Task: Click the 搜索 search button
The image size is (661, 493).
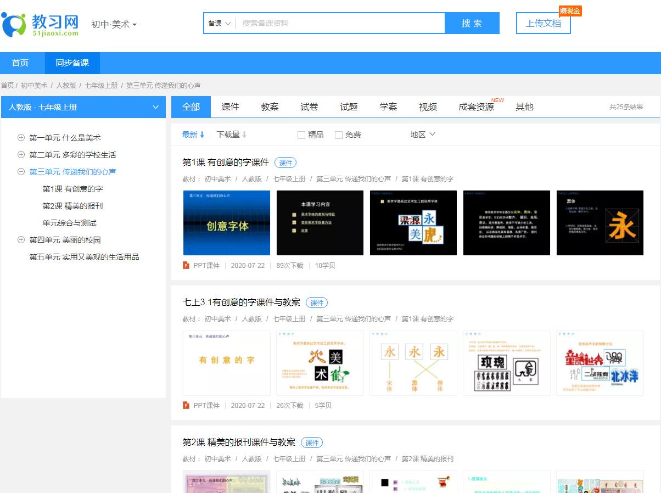Action: click(x=471, y=24)
